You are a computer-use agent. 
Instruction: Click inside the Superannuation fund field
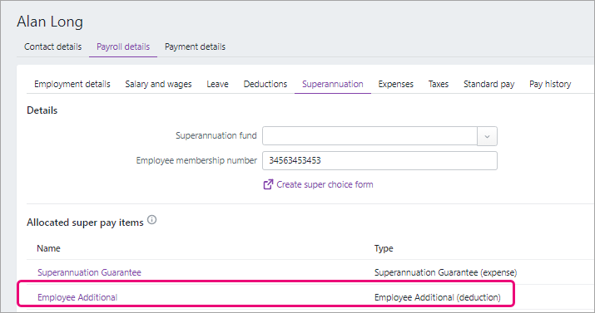[x=369, y=136]
